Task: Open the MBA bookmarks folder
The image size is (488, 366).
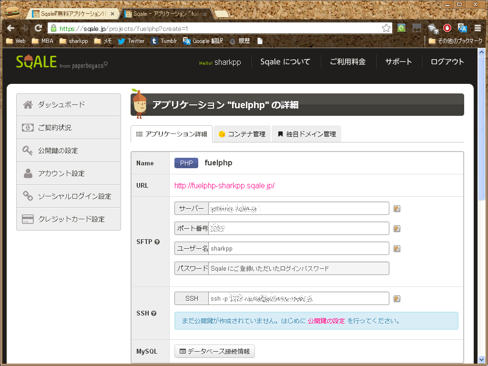Action: coord(42,41)
